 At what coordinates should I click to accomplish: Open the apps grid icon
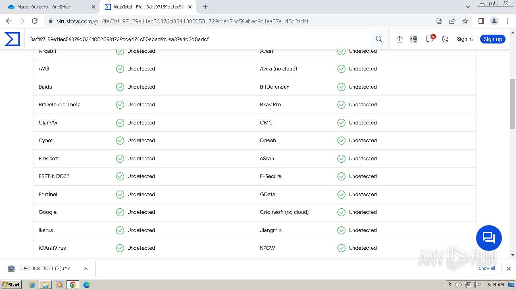tap(414, 39)
